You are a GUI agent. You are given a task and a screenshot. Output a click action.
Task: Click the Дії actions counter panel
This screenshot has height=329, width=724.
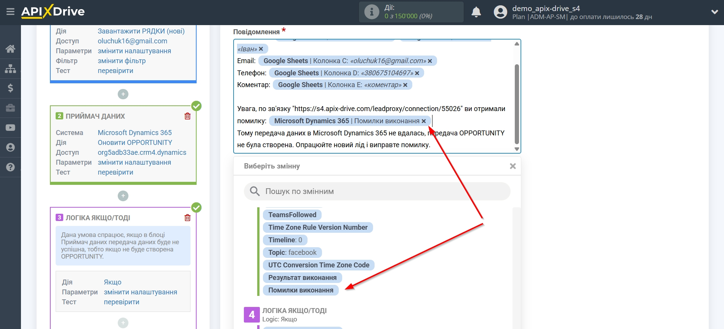411,12
